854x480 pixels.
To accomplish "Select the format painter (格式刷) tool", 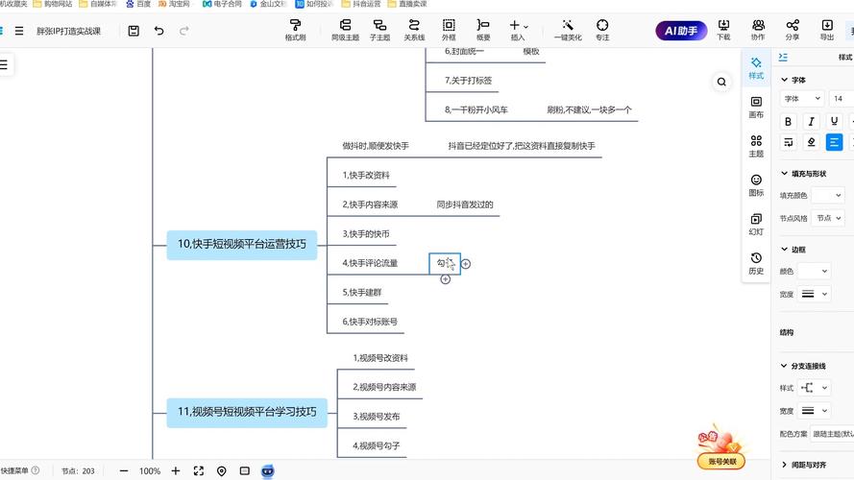I will tap(295, 30).
